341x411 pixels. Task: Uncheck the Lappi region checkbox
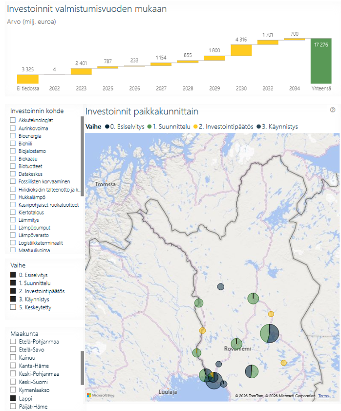13,398
